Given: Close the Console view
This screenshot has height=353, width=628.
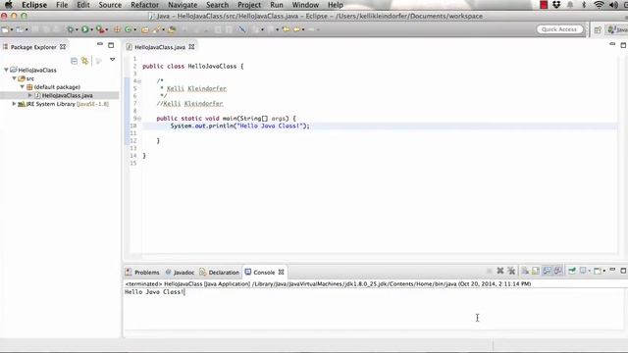Looking at the screenshot, I should click(282, 272).
